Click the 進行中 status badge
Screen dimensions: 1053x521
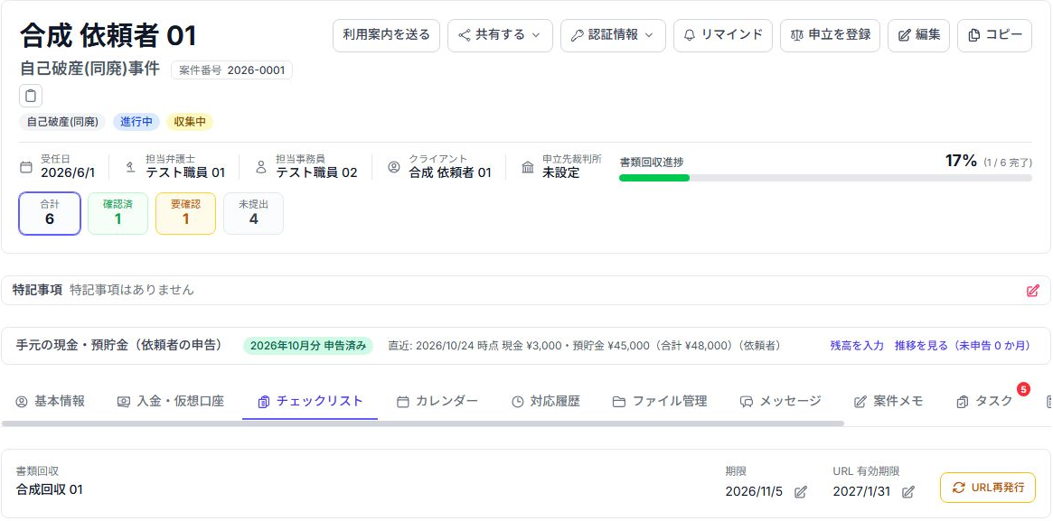[136, 122]
